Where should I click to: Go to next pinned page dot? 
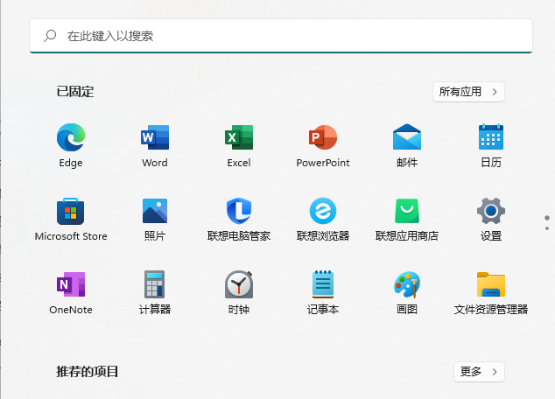coord(547,228)
